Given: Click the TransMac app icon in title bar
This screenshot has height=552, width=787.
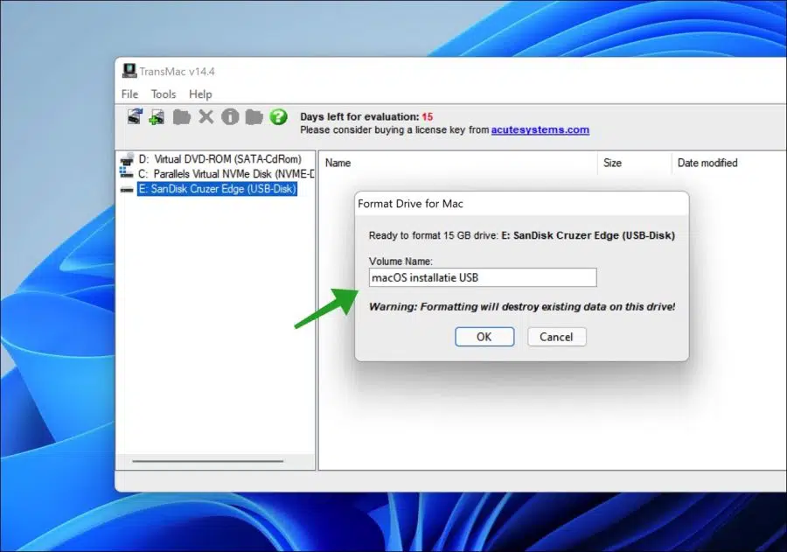Looking at the screenshot, I should pyautogui.click(x=129, y=71).
